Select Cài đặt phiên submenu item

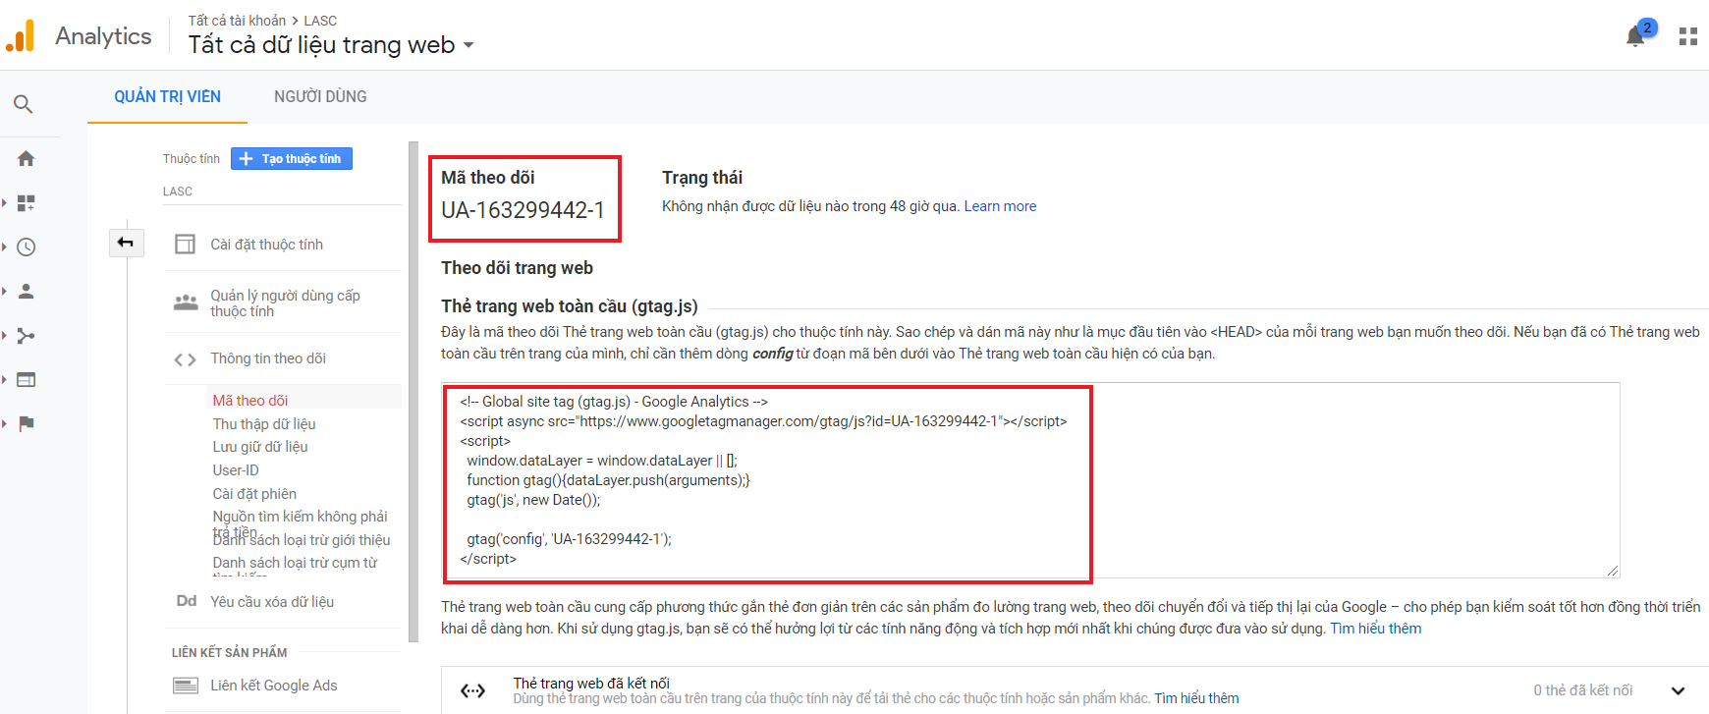(x=254, y=494)
